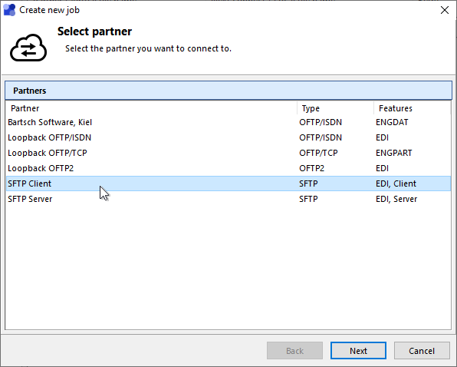Click EDI features in Loopback OFTP2 row

click(382, 168)
